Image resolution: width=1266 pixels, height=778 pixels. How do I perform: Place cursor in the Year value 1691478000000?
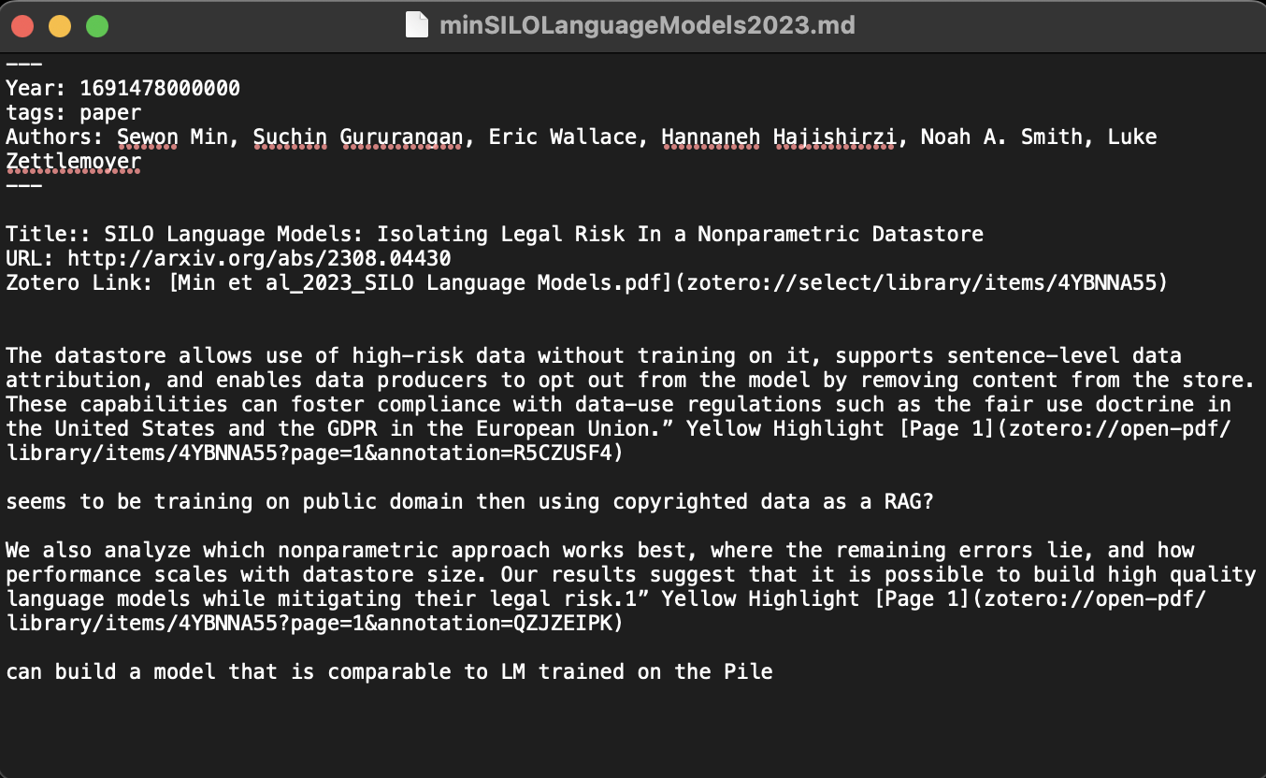160,88
